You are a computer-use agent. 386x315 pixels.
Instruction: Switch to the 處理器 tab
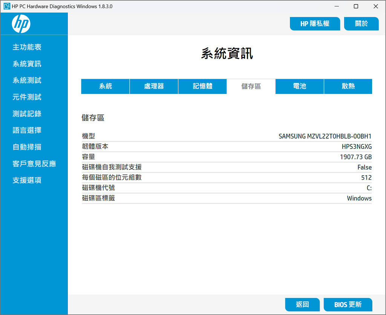(x=154, y=86)
